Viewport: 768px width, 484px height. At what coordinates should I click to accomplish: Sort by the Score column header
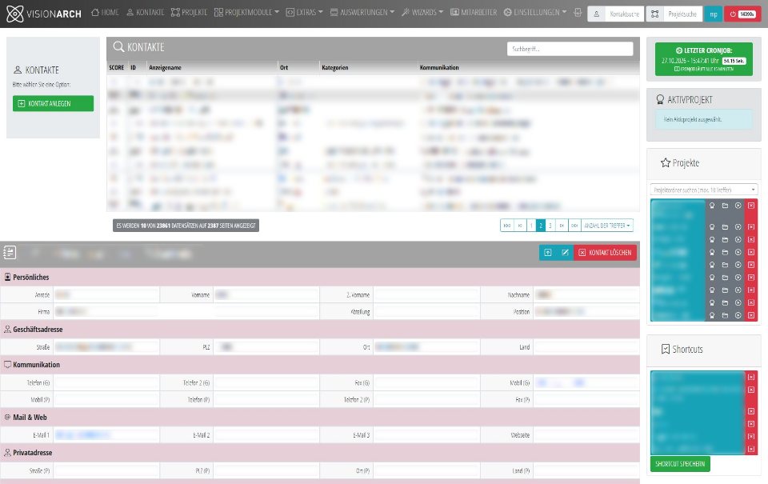coord(117,68)
